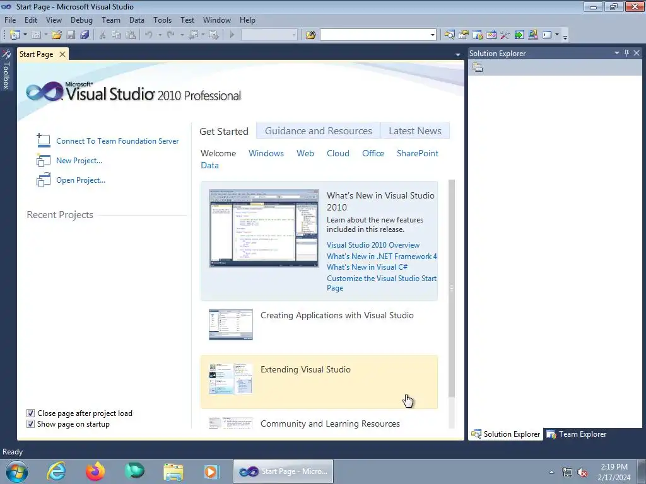Toggle Close page after project load checkbox
The width and height of the screenshot is (646, 484).
(30, 413)
